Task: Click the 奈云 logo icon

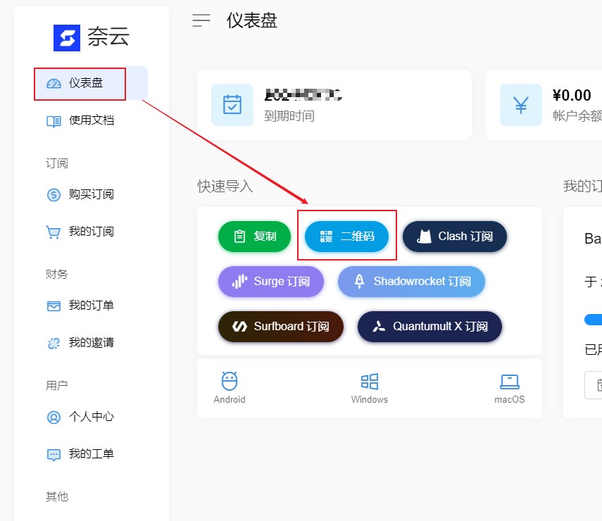Action: point(67,37)
